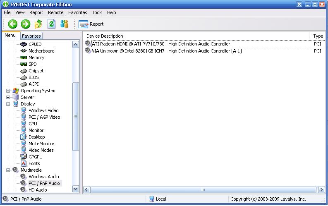Image resolution: width=328 pixels, height=206 pixels.
Task: Click speaker icon beside ATI Radeon HDMI
Action: 88,43
